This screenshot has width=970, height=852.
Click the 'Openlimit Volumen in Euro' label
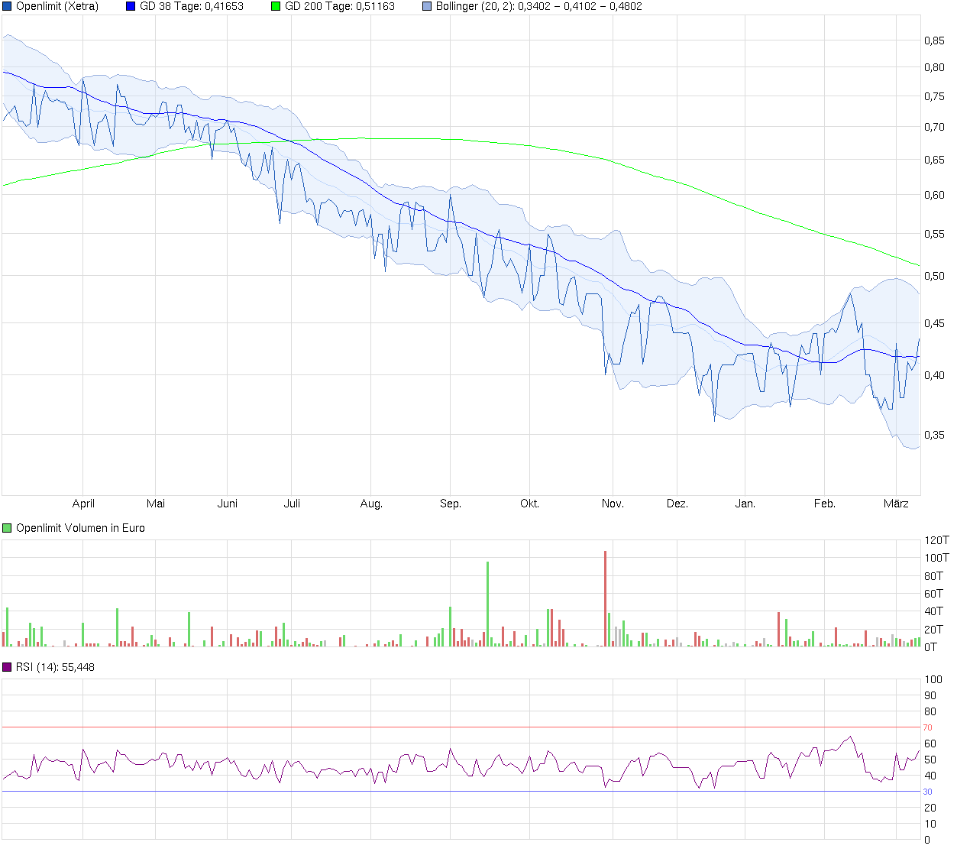[x=80, y=528]
